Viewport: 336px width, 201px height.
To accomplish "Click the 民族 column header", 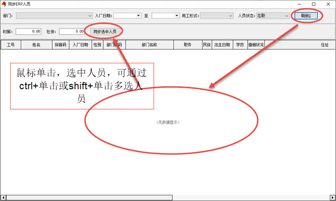I will coord(207,45).
